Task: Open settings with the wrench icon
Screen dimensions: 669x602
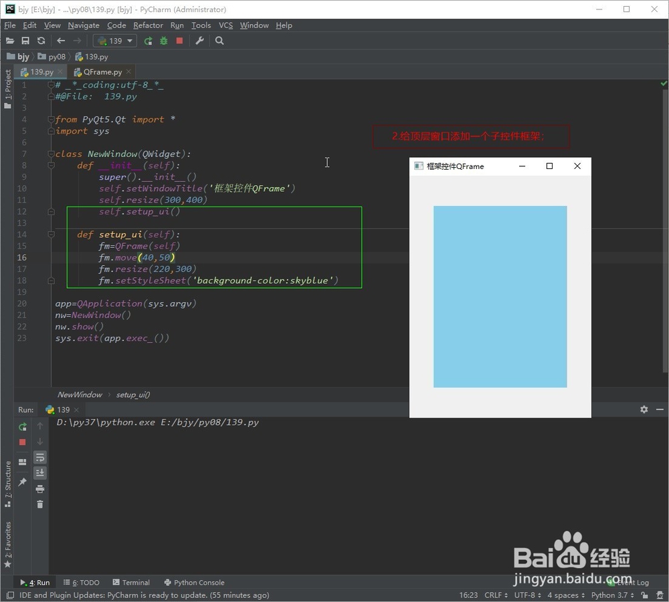Action: coord(199,41)
